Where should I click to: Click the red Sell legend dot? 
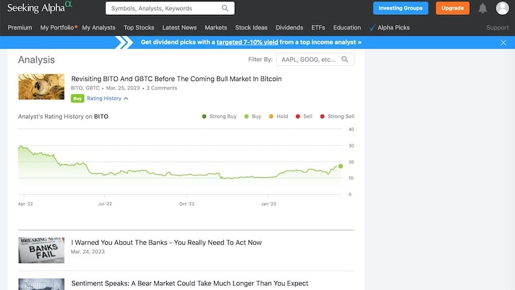pos(297,117)
